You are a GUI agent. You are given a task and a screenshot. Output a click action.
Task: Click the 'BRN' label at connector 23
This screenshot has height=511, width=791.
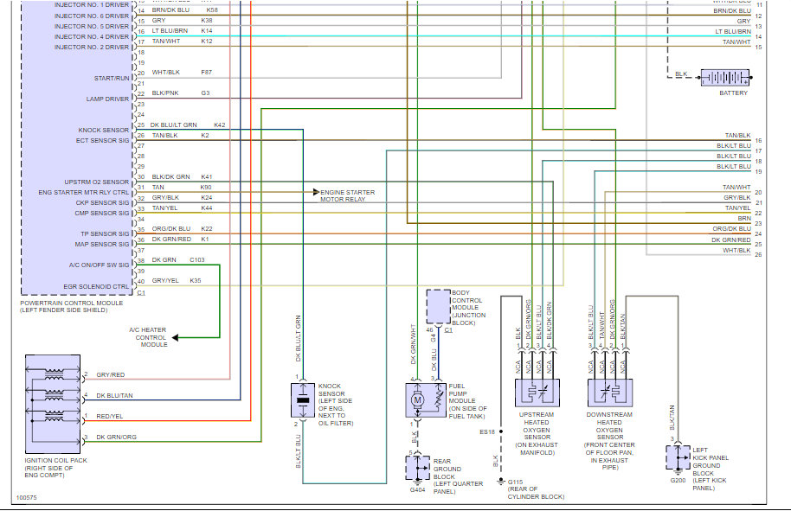(x=744, y=219)
